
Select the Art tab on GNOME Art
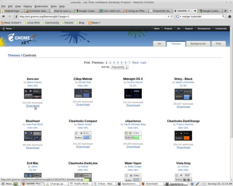(159, 44)
